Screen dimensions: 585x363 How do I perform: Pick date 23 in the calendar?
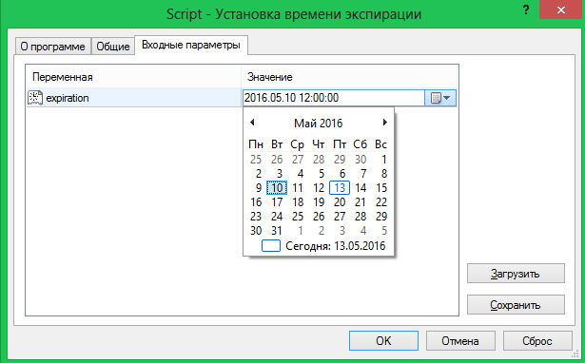click(256, 216)
